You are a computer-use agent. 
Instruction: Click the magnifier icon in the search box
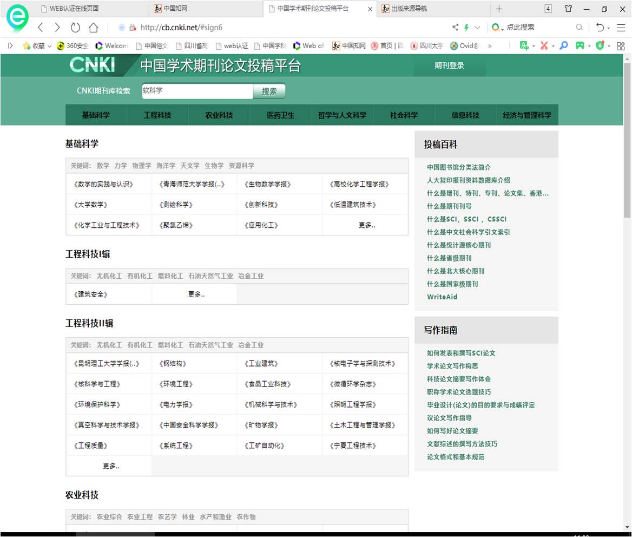[579, 27]
